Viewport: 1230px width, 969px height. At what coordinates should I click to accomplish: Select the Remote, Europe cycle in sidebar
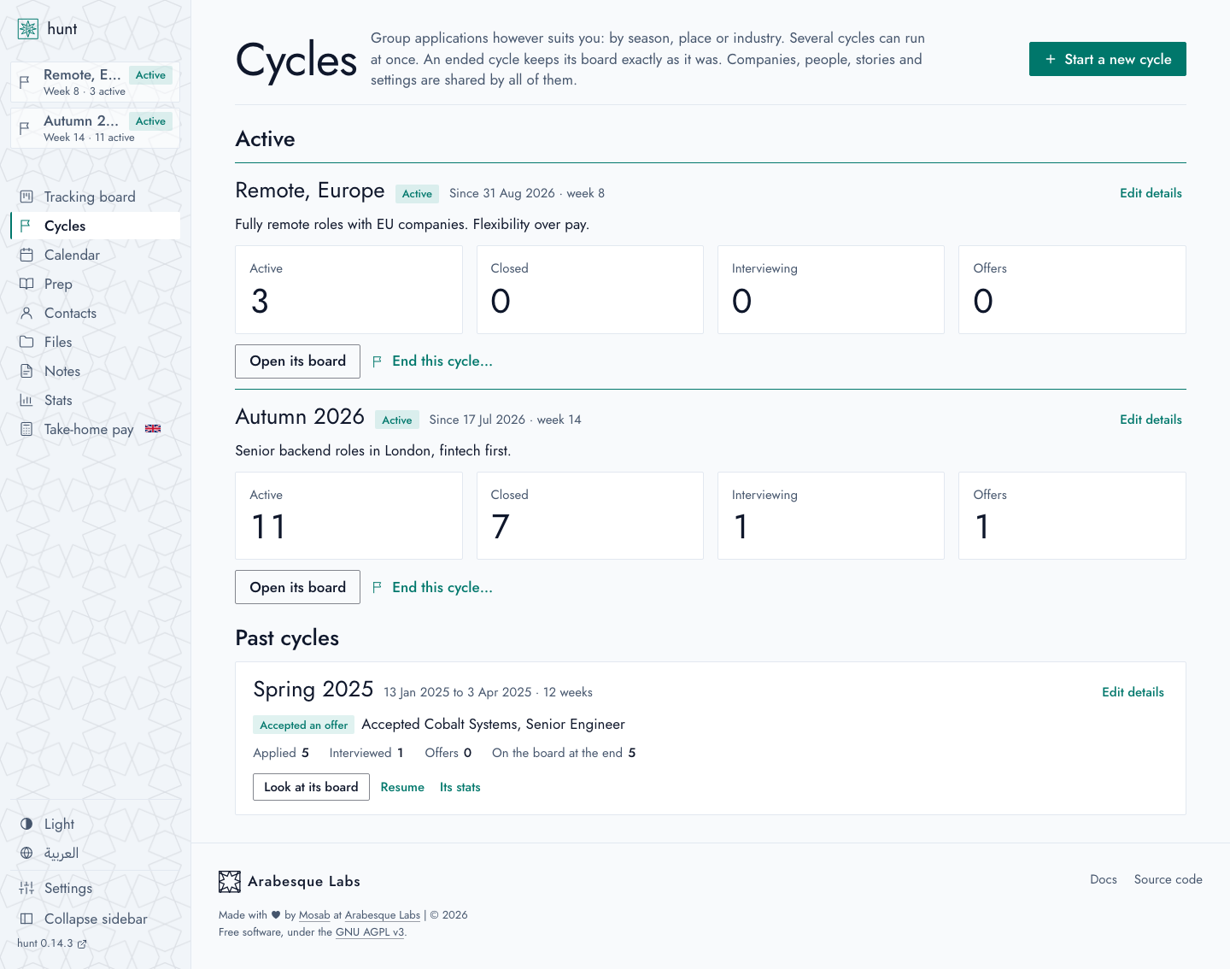point(96,82)
